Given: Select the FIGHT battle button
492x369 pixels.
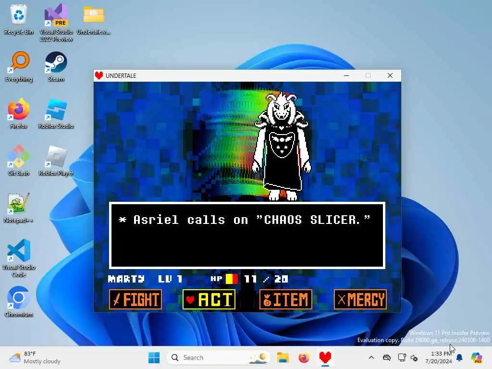Looking at the screenshot, I should (x=135, y=299).
